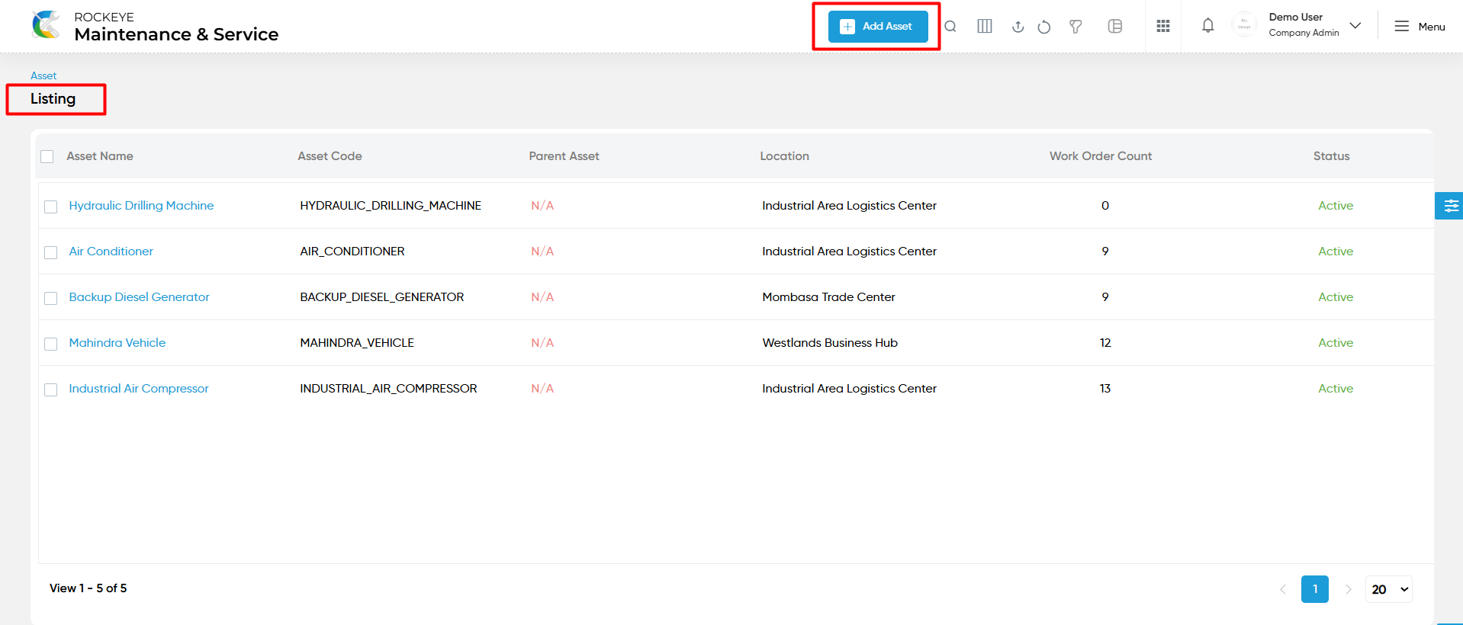The width and height of the screenshot is (1463, 625).
Task: Expand the Demo User account dropdown
Action: (x=1355, y=26)
